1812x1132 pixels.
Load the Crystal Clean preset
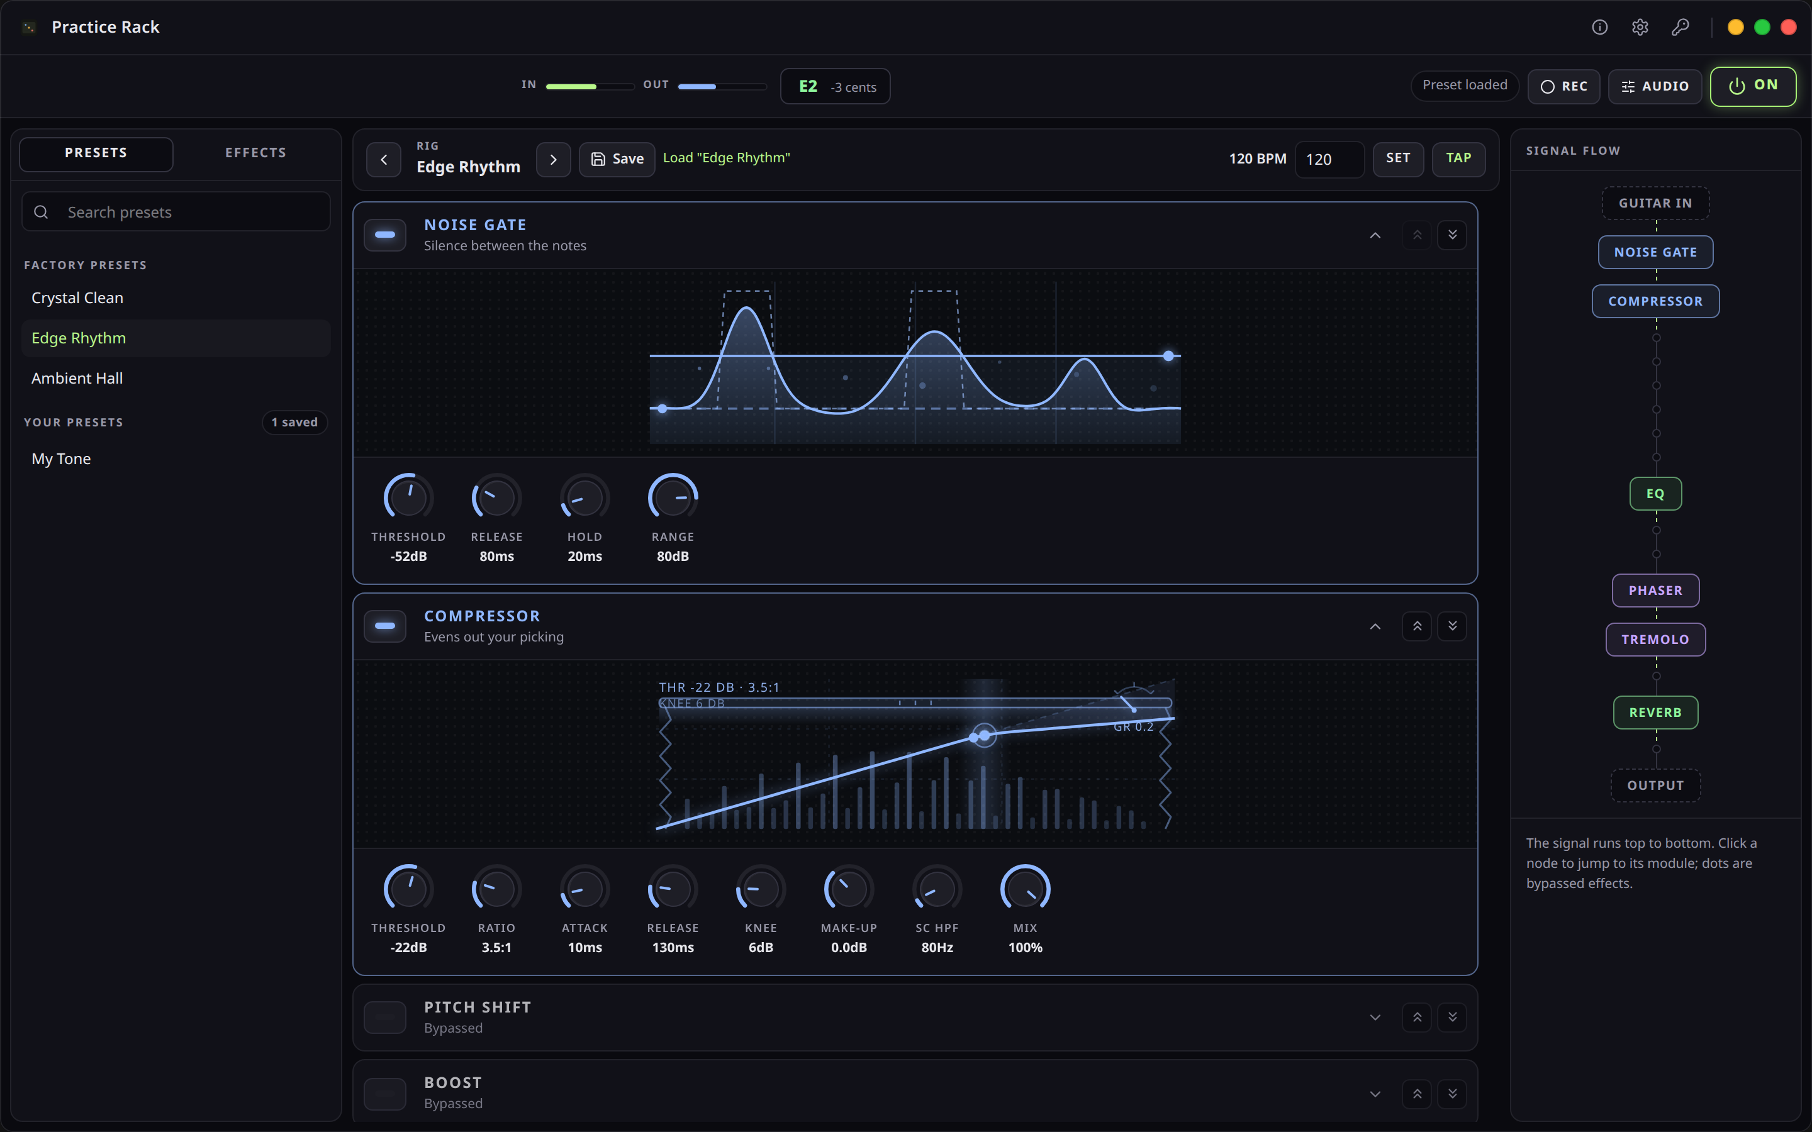point(176,298)
